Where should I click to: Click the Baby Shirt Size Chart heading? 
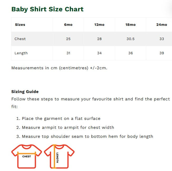point(47,9)
